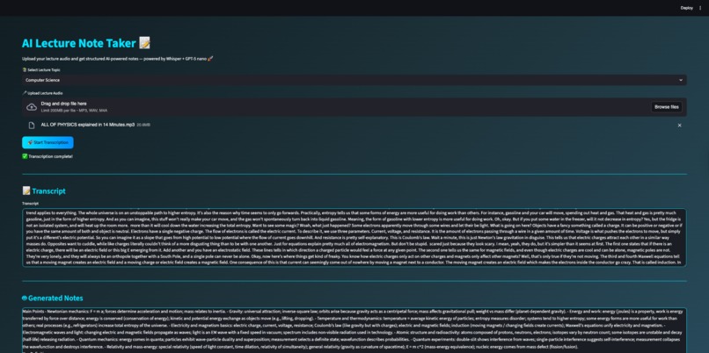Viewport: 709px width, 353px height.
Task: Remove the uploaded mp3 file
Action: 679,125
